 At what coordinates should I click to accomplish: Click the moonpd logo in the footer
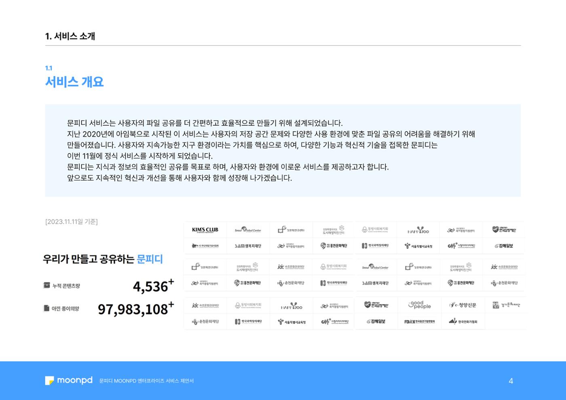(69, 381)
